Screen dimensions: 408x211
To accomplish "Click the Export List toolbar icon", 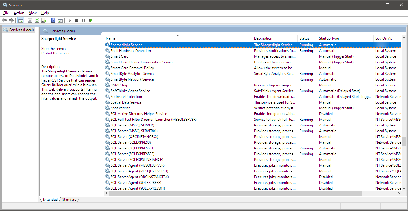I will (44, 20).
